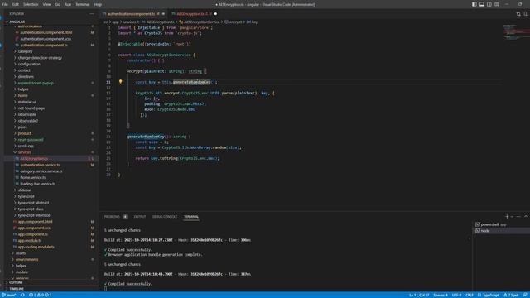Toggle primary side bar layout icon
This screenshot has height=298, width=530.
[x=475, y=4]
